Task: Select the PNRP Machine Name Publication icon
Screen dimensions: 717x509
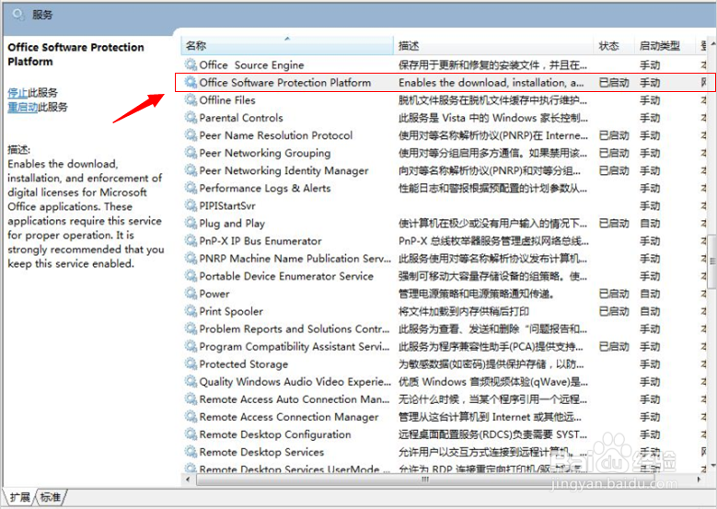Action: tap(191, 259)
